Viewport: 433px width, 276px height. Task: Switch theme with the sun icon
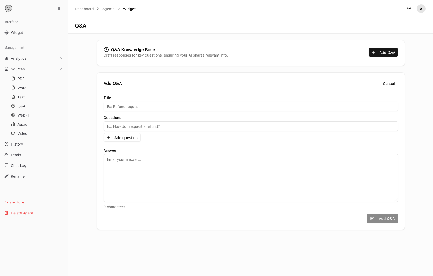[x=409, y=9]
